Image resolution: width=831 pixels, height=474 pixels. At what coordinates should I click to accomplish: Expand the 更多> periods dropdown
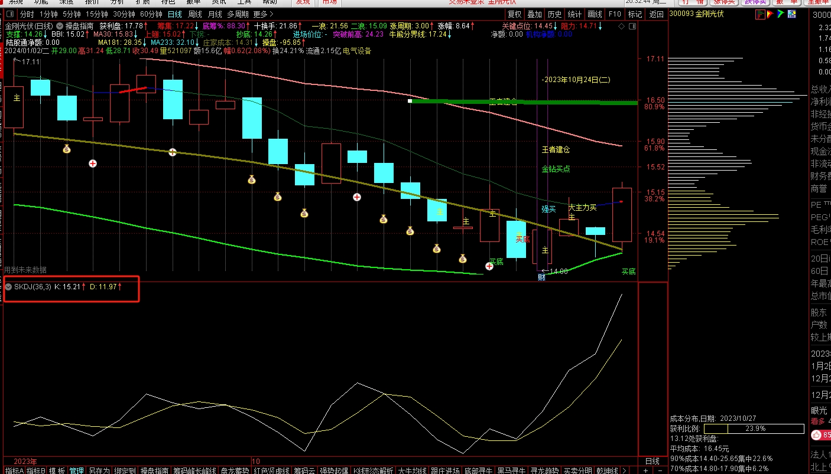pyautogui.click(x=263, y=14)
